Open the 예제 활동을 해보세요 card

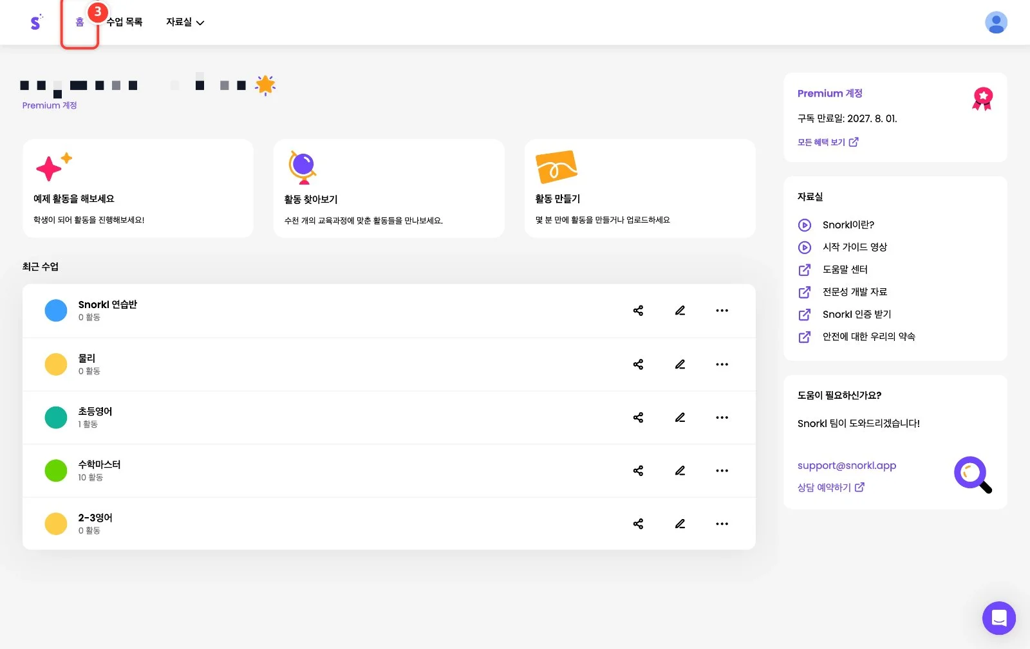click(x=138, y=188)
